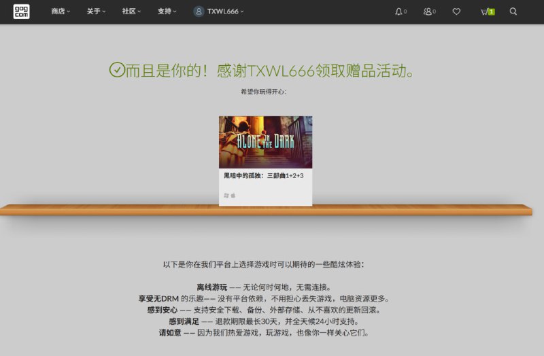Click the user avatar icon
The width and height of the screenshot is (544, 356).
(199, 12)
